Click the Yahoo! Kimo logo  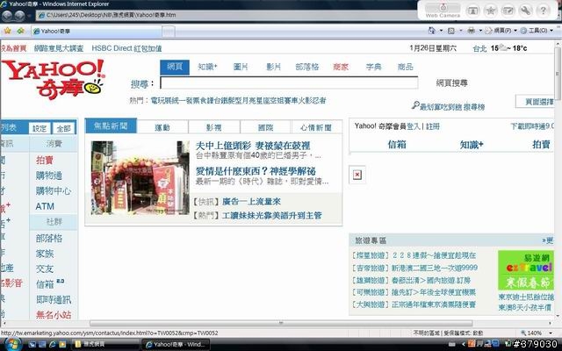[53, 79]
